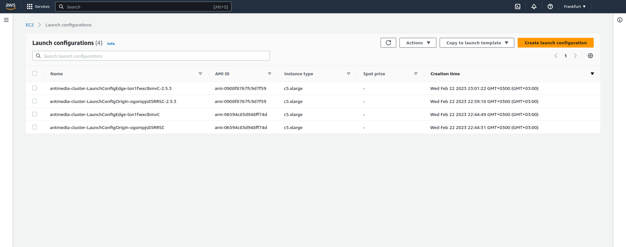Open Copy to launch template dropdown
Image resolution: width=626 pixels, height=247 pixels.
coord(477,43)
